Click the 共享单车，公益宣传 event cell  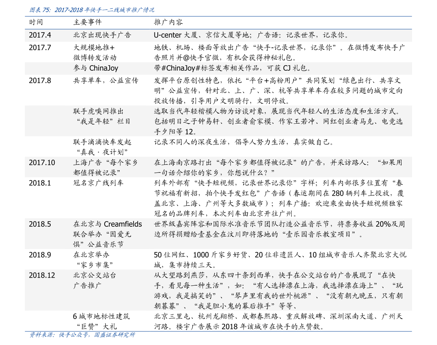[x=106, y=81]
